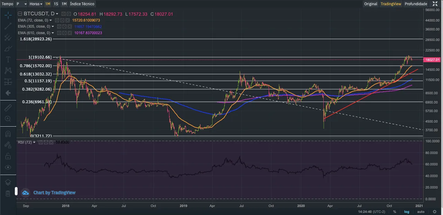Exit fullscreen with the shrink arrows icon
The image size is (443, 215).
pos(435,4)
